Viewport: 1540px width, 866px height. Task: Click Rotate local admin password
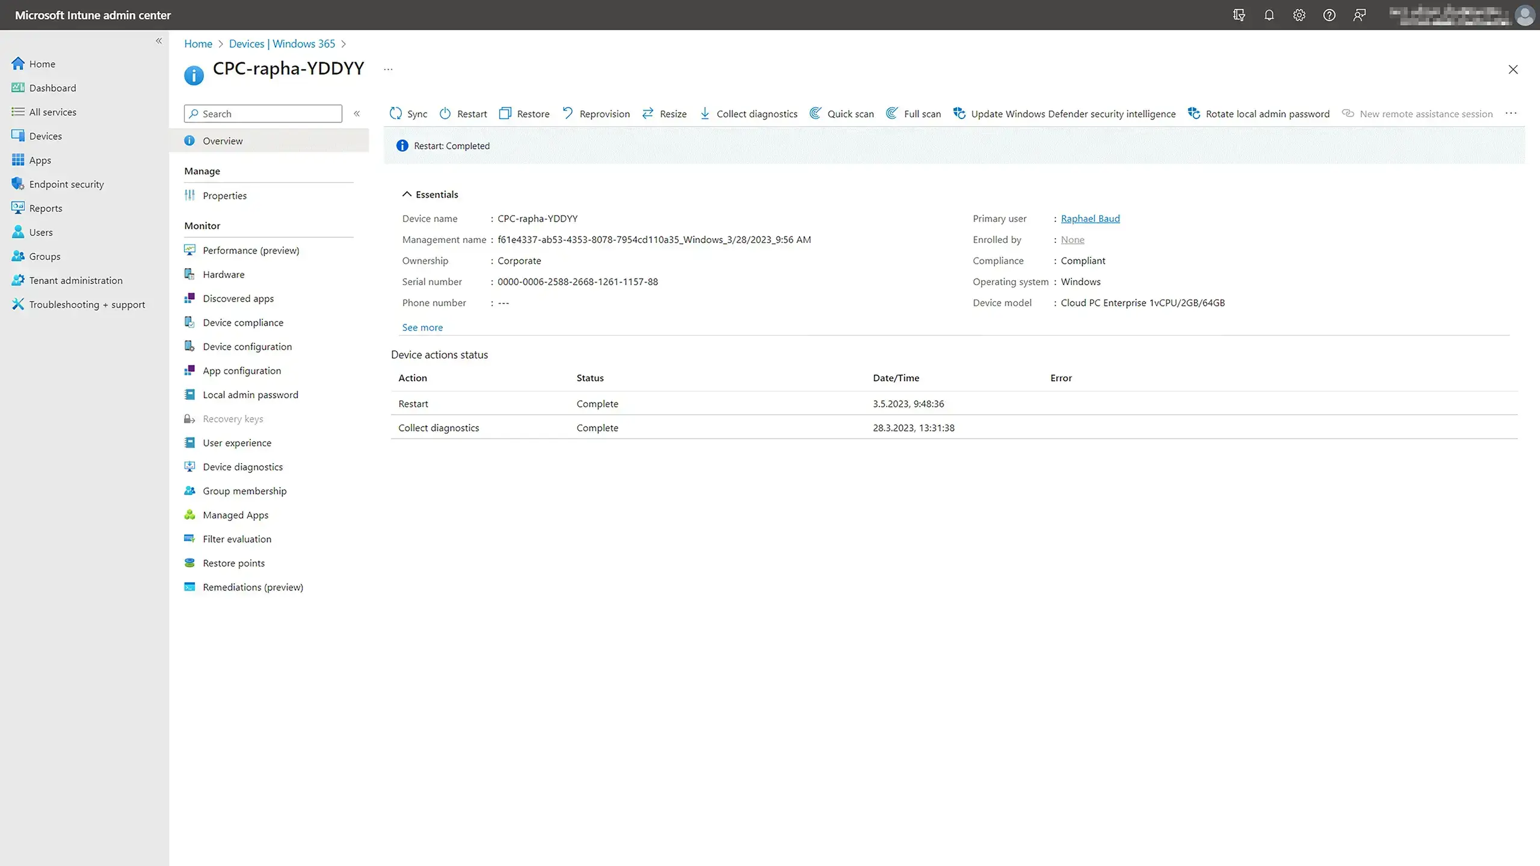(1258, 114)
